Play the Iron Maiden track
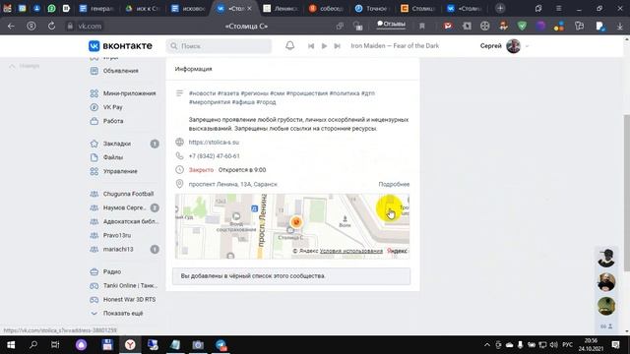The height and width of the screenshot is (354, 630). pos(324,46)
